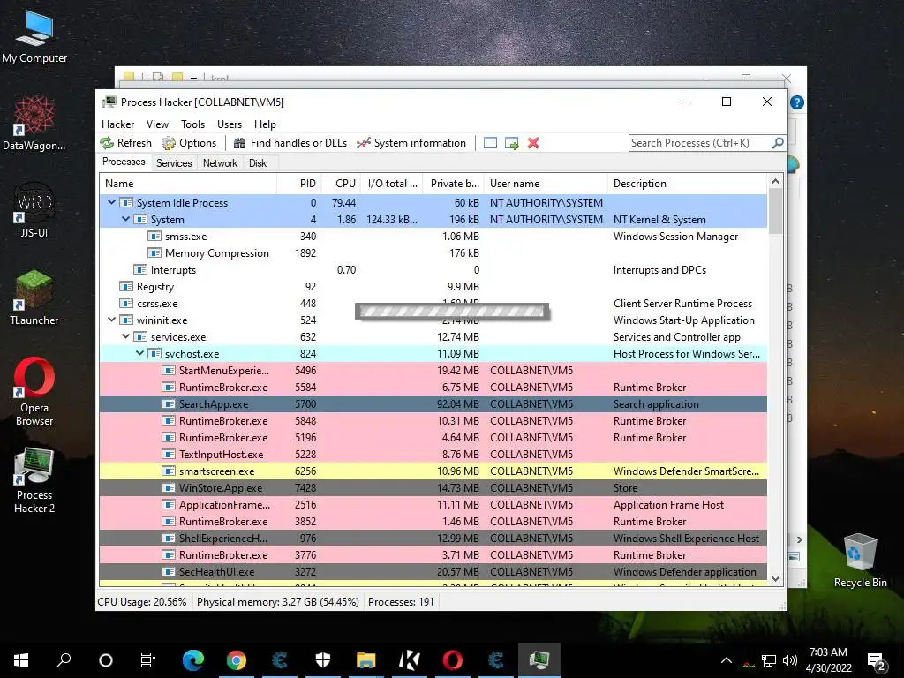Screen dimensions: 904x678
Task: Select the Opera Browser desktop shortcut
Action: (x=34, y=392)
